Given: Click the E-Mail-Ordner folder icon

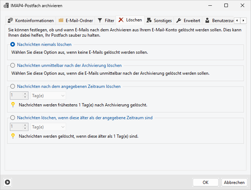Looking at the screenshot, I should [61, 21].
